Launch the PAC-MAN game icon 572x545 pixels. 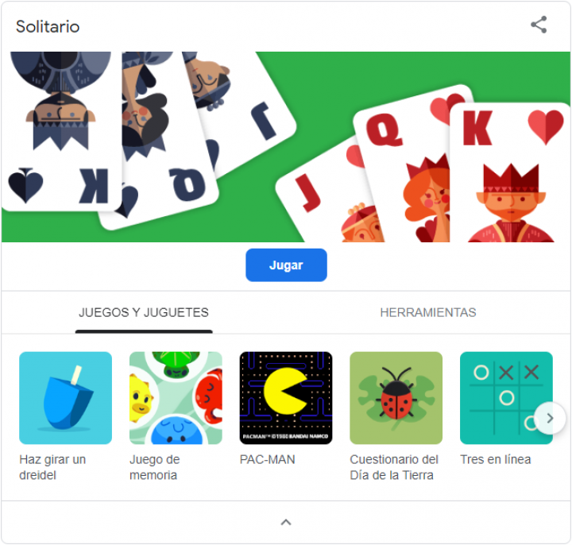(x=286, y=398)
